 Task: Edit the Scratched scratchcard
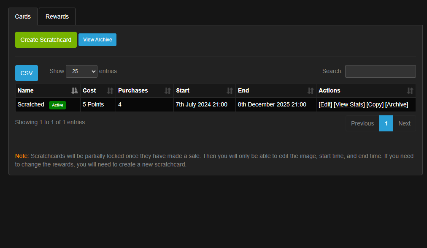click(x=325, y=104)
